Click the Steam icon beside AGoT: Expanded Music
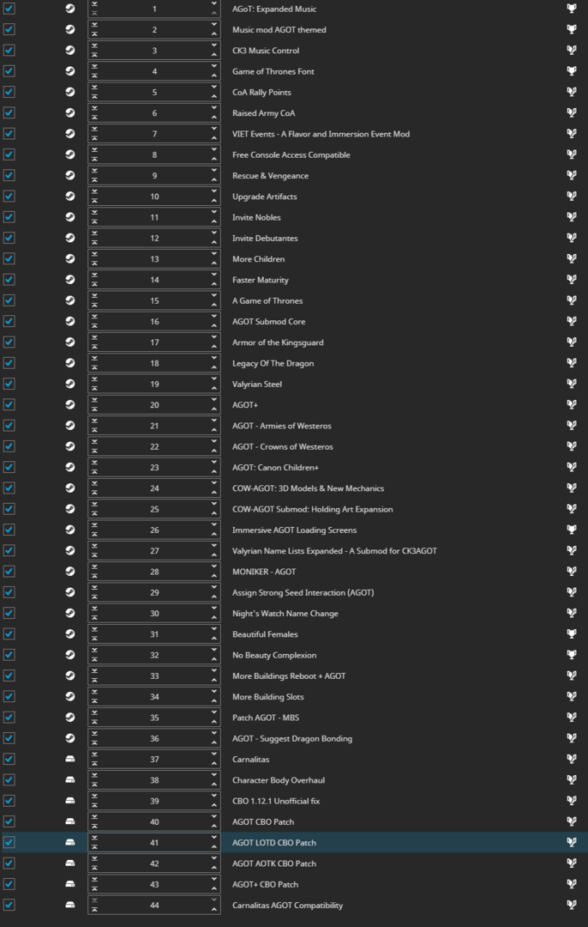 coord(69,9)
